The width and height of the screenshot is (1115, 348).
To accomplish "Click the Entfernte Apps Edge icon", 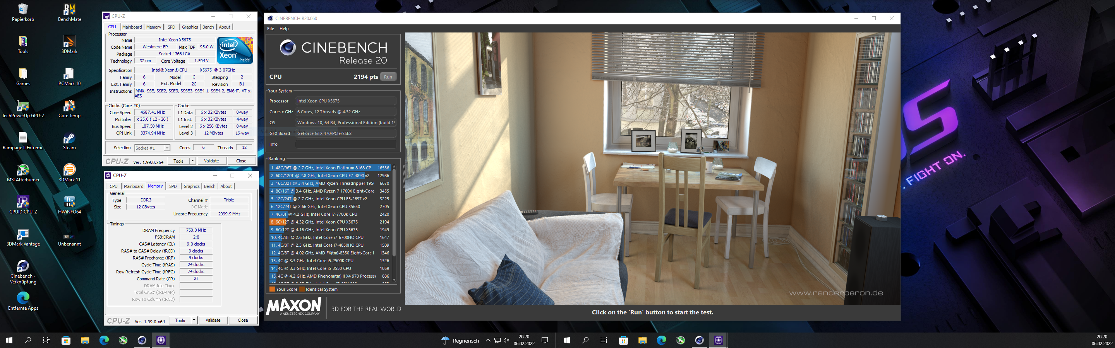I will pyautogui.click(x=23, y=301).
